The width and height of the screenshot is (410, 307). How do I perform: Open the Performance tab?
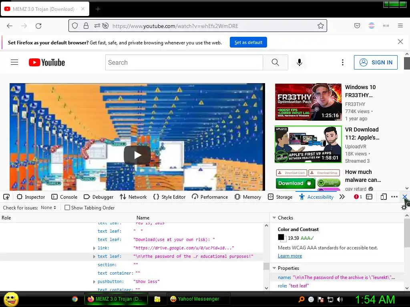210,197
